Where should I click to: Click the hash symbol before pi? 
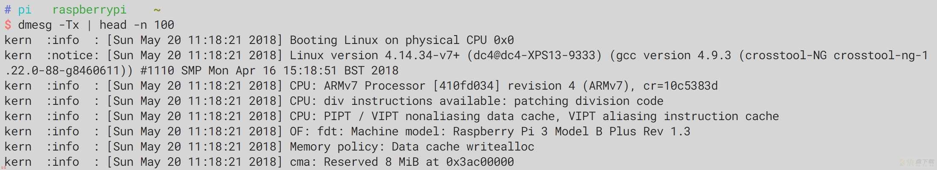(x=8, y=10)
